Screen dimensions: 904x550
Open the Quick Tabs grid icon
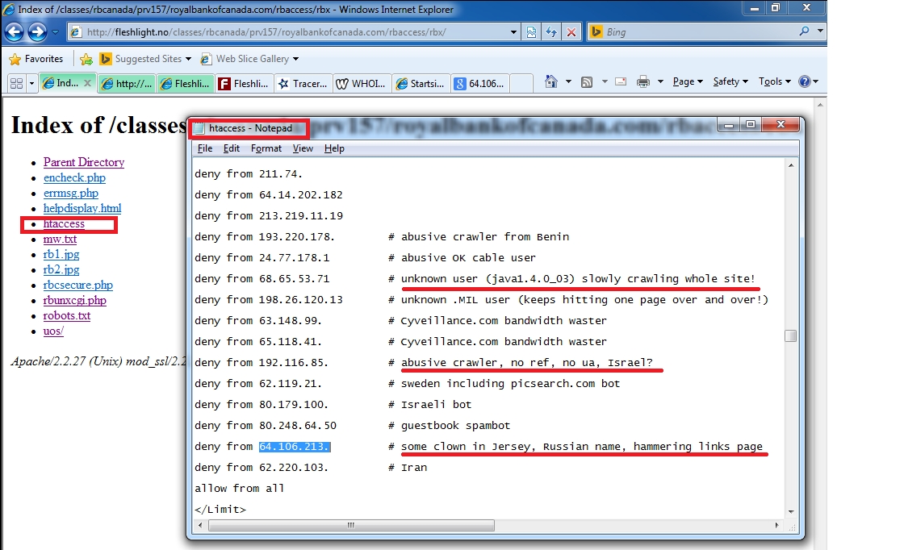click(17, 84)
